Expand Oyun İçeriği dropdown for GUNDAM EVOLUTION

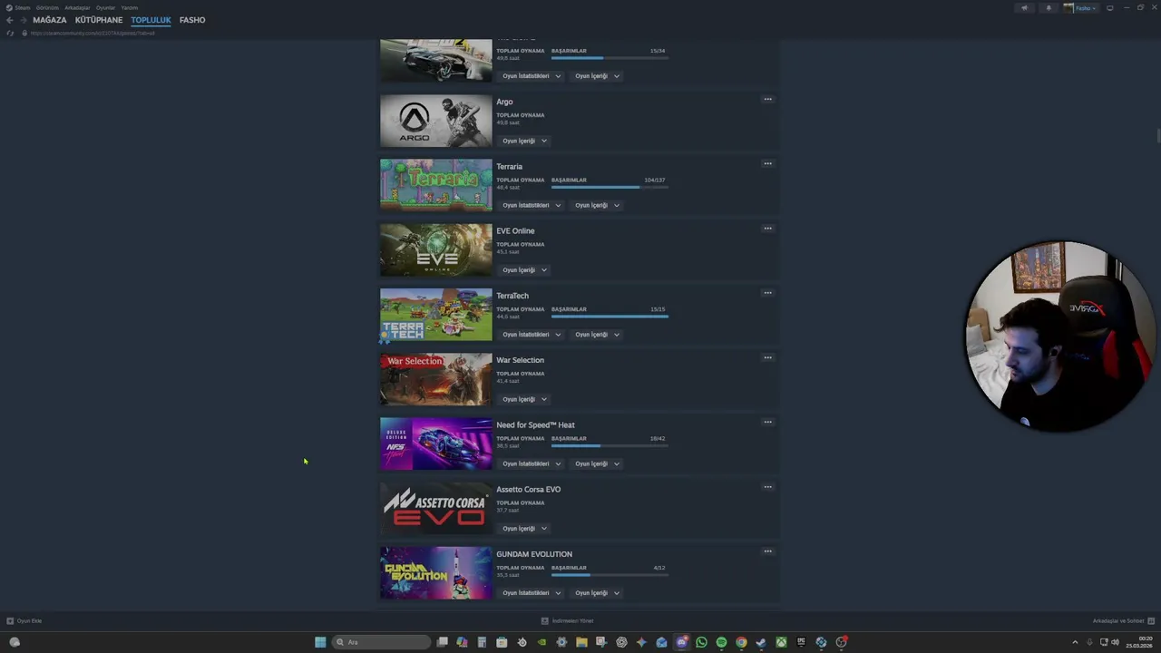click(x=597, y=593)
